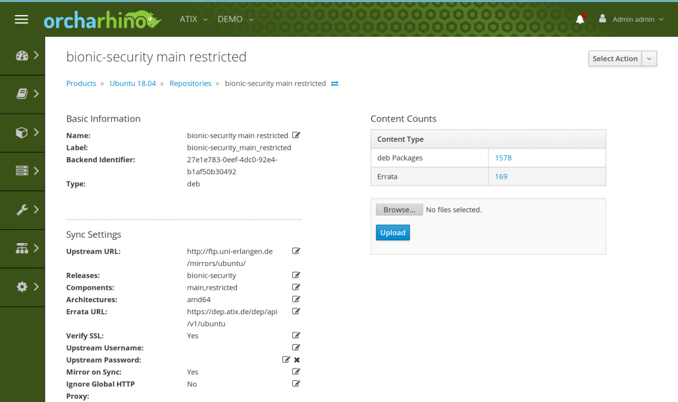This screenshot has width=678, height=402.
Task: Edit the Verify SSL setting
Action: click(x=296, y=336)
